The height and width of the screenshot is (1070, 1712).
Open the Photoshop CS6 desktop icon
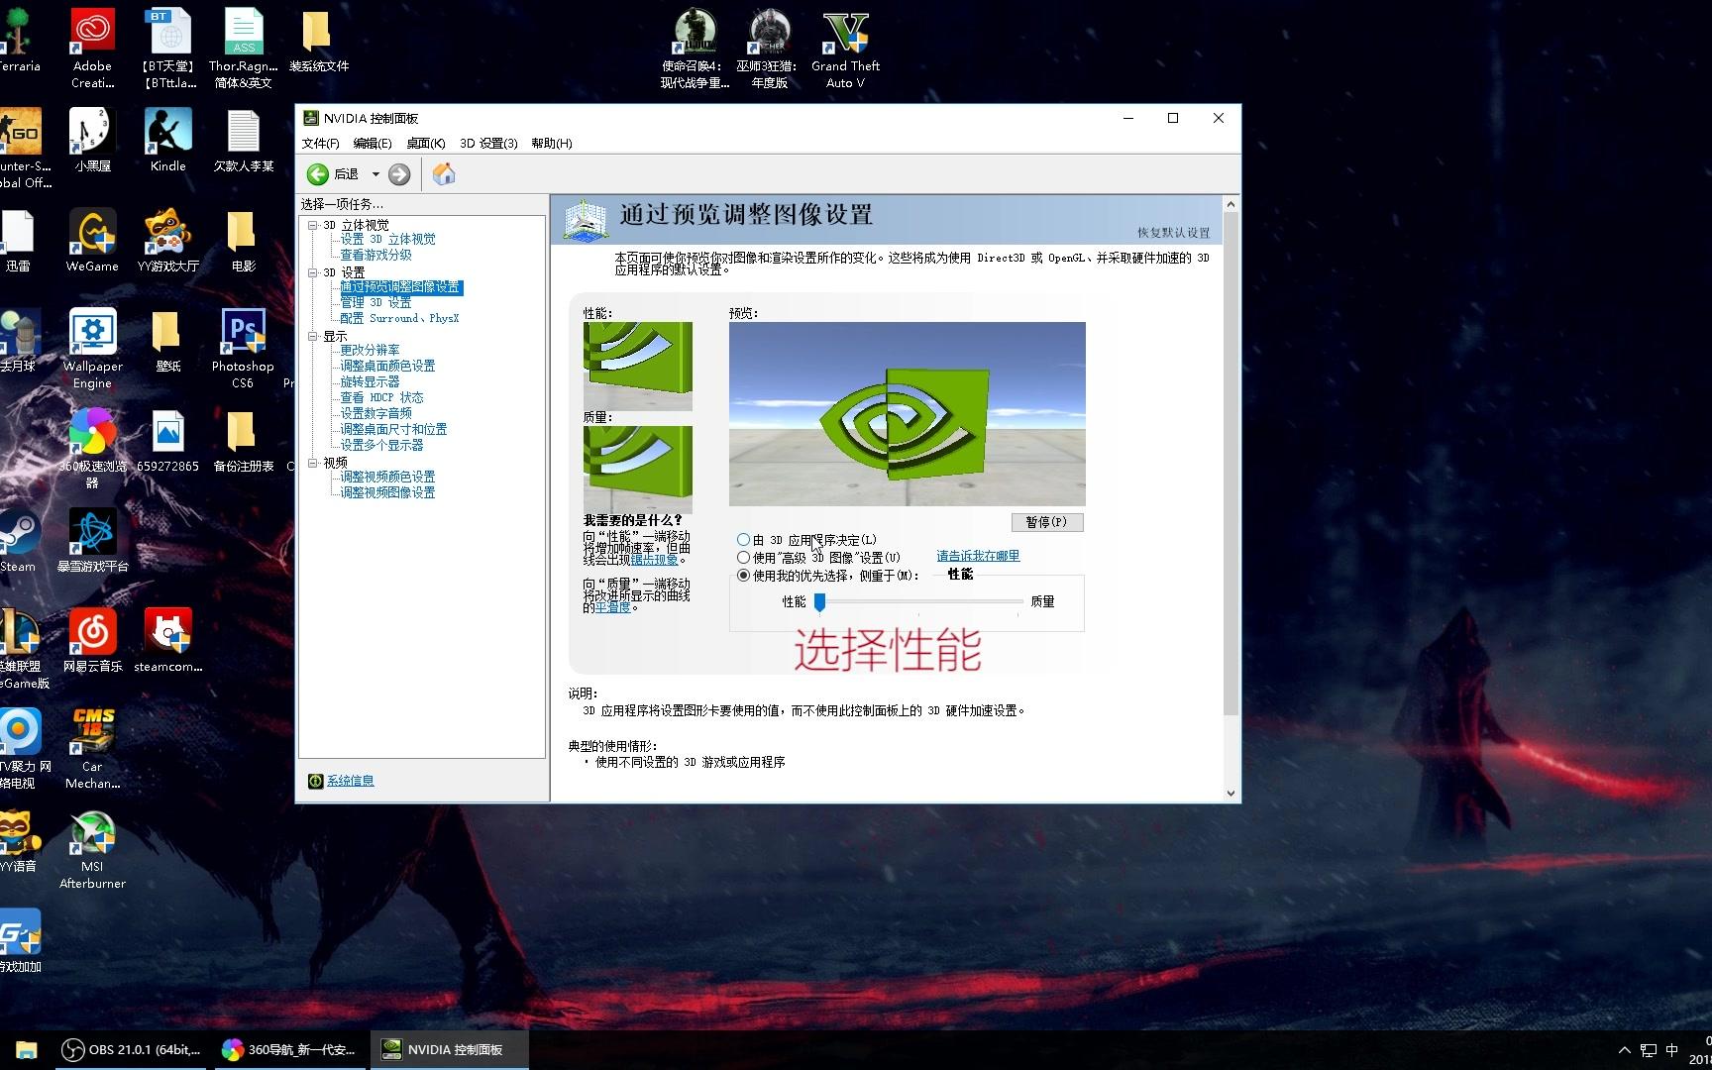pyautogui.click(x=243, y=349)
